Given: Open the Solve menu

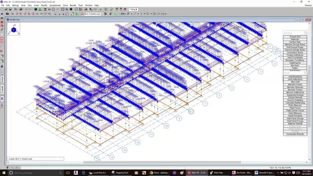Looking at the screenshot, I should point(65,5).
